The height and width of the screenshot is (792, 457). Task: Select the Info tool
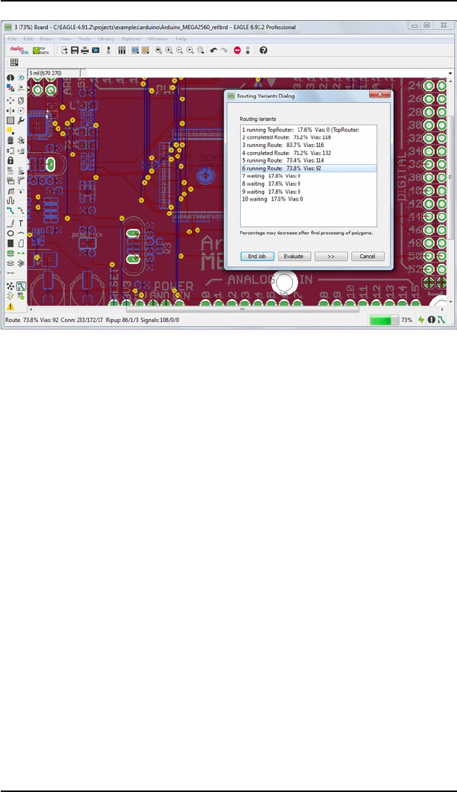pos(10,78)
